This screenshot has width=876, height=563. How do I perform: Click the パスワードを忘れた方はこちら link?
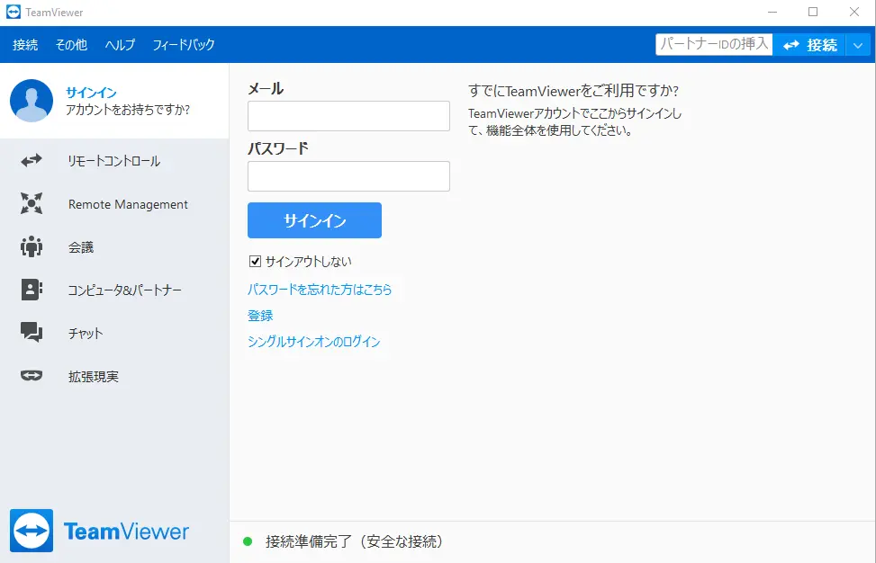pos(320,290)
